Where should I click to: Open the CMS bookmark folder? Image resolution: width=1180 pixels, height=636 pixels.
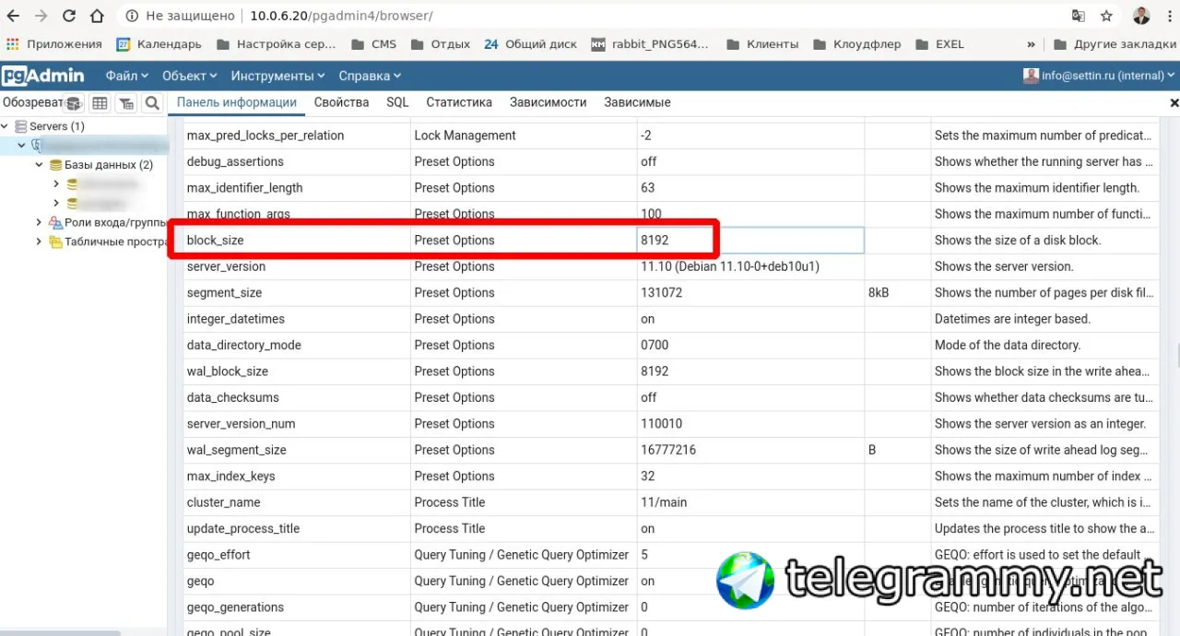(373, 44)
